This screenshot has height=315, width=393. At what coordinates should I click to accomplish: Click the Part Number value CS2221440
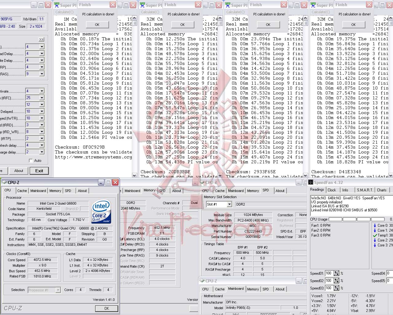[x=253, y=231]
